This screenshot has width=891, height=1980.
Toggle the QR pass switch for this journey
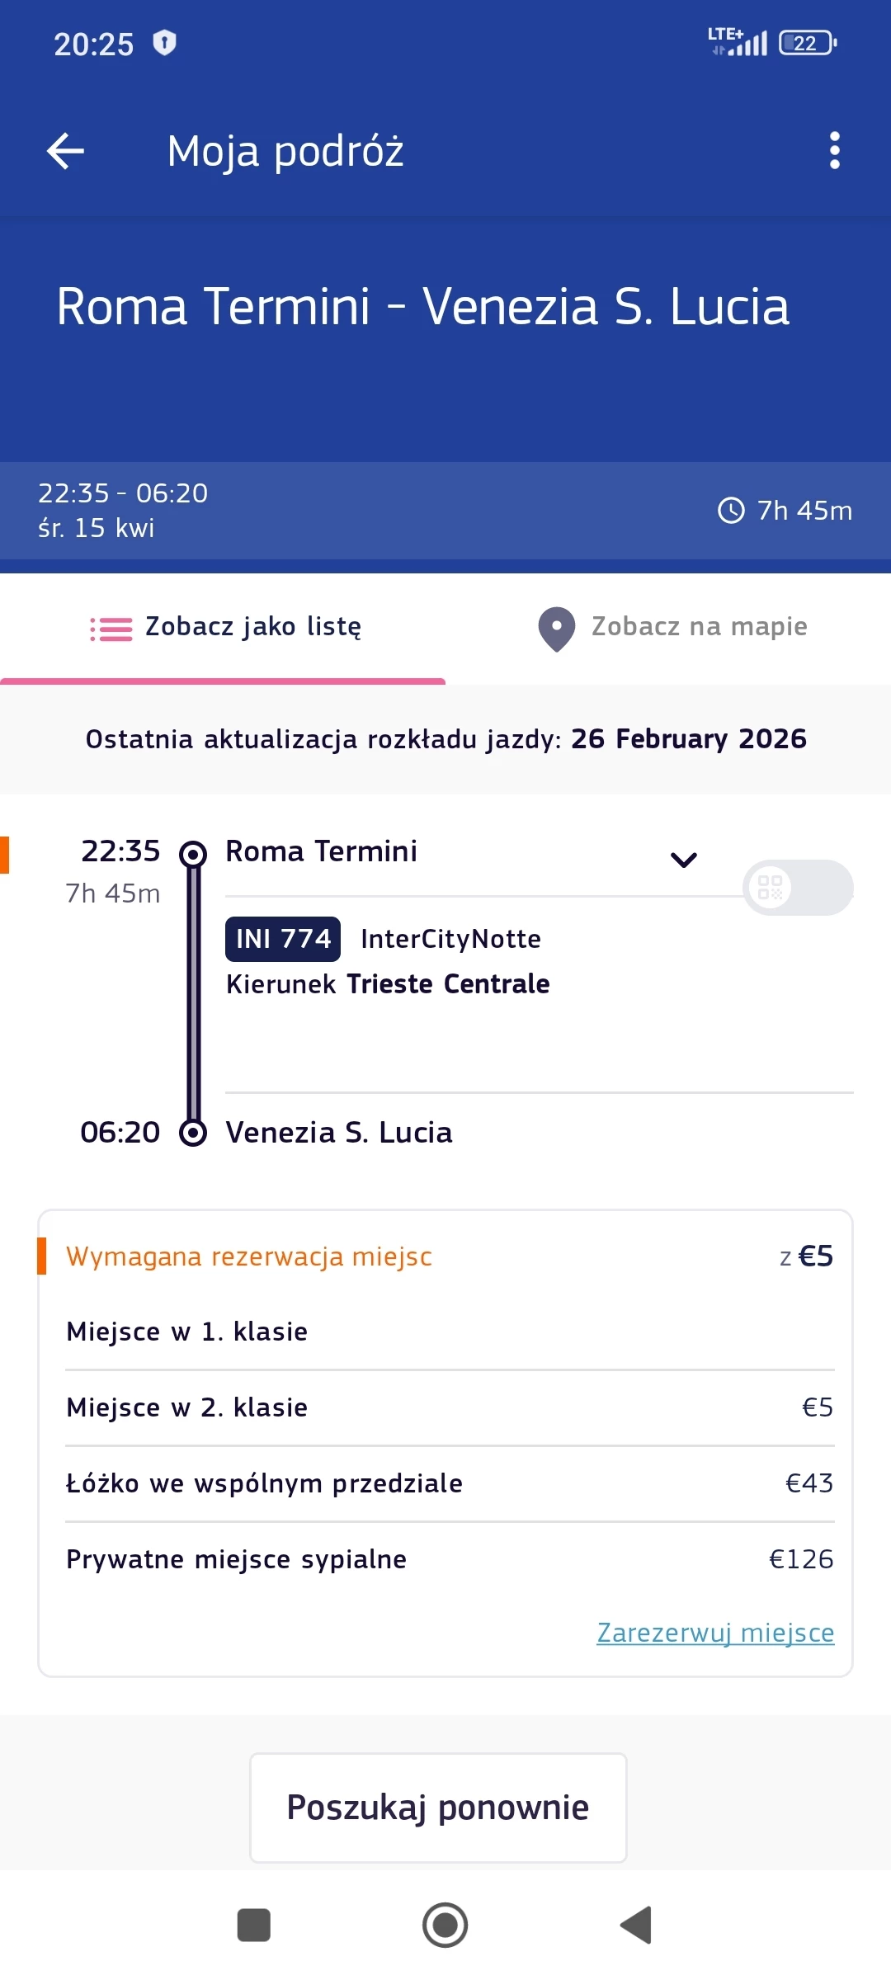(x=797, y=888)
